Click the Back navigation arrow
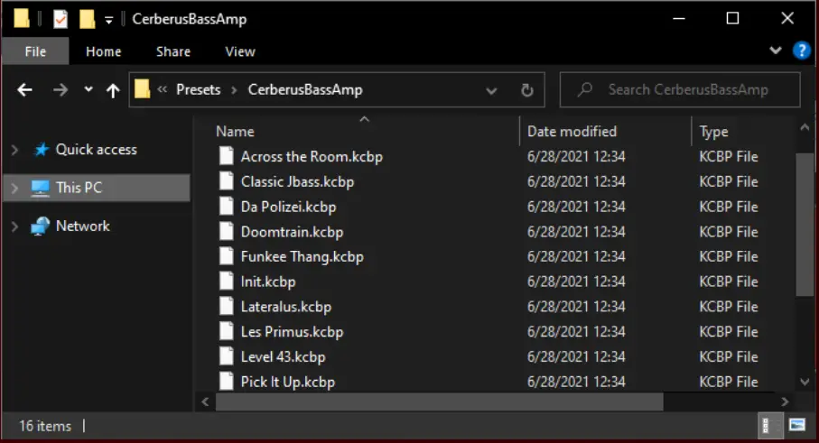This screenshot has height=443, width=819. coord(24,90)
